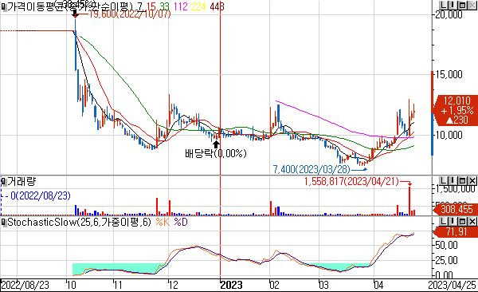Click the 7,400(2023/03/28) low price label
The width and height of the screenshot is (478, 292).
pyautogui.click(x=311, y=169)
